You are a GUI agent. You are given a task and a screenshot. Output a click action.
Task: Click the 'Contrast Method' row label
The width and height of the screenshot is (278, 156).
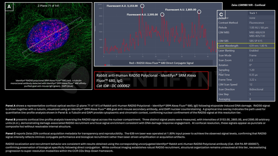[228, 23]
